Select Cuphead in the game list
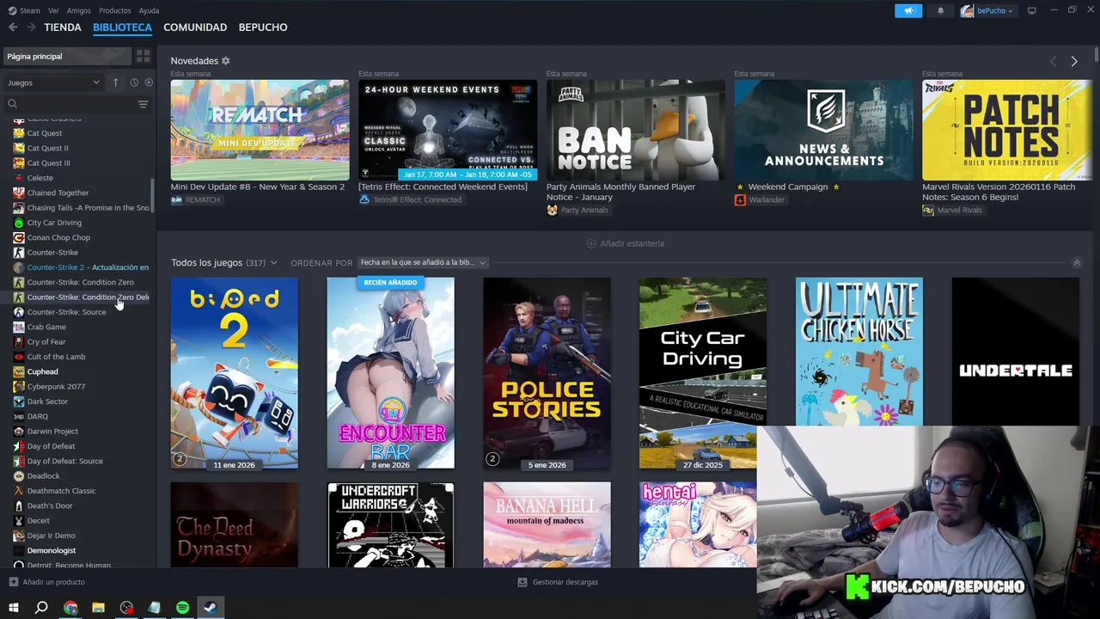1100x619 pixels. (42, 371)
